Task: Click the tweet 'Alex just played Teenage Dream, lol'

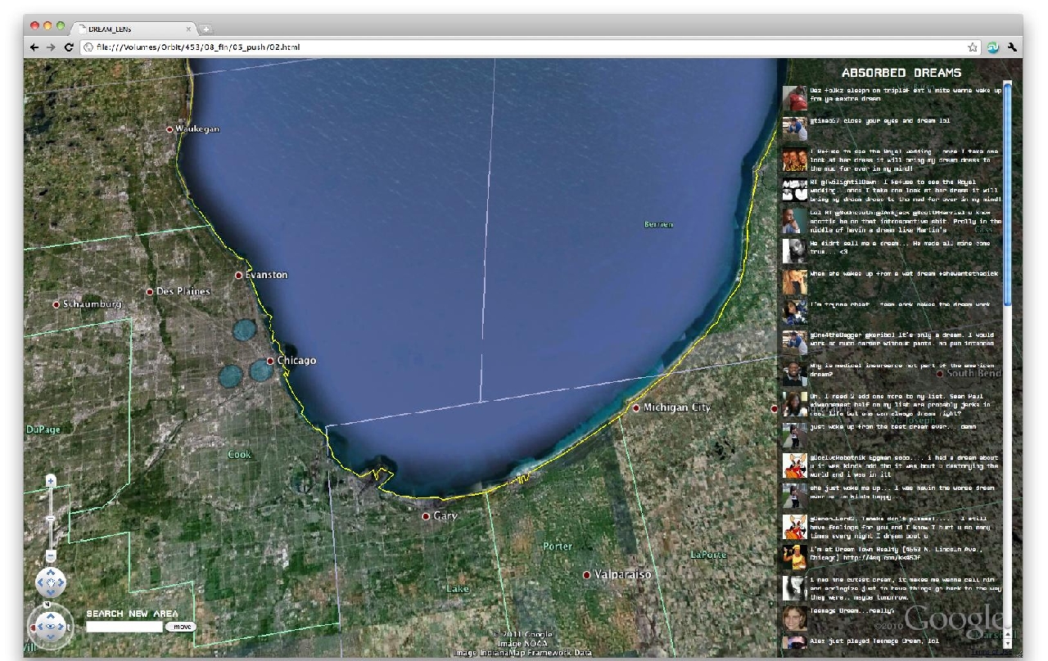Action: click(x=874, y=641)
